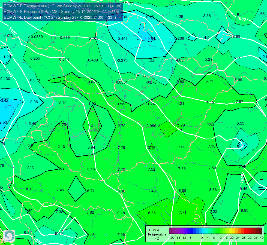The width and height of the screenshot is (267, 245).
Task: Click the -2.06 temperature value
Action: 33,102
